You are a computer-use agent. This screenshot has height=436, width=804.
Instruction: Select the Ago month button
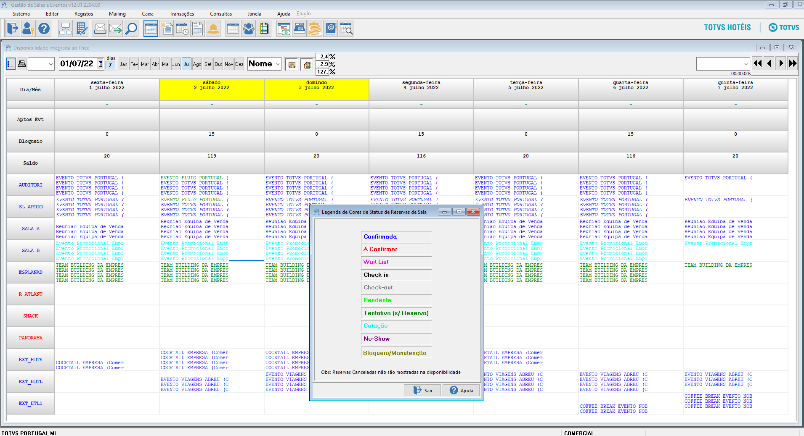point(197,64)
